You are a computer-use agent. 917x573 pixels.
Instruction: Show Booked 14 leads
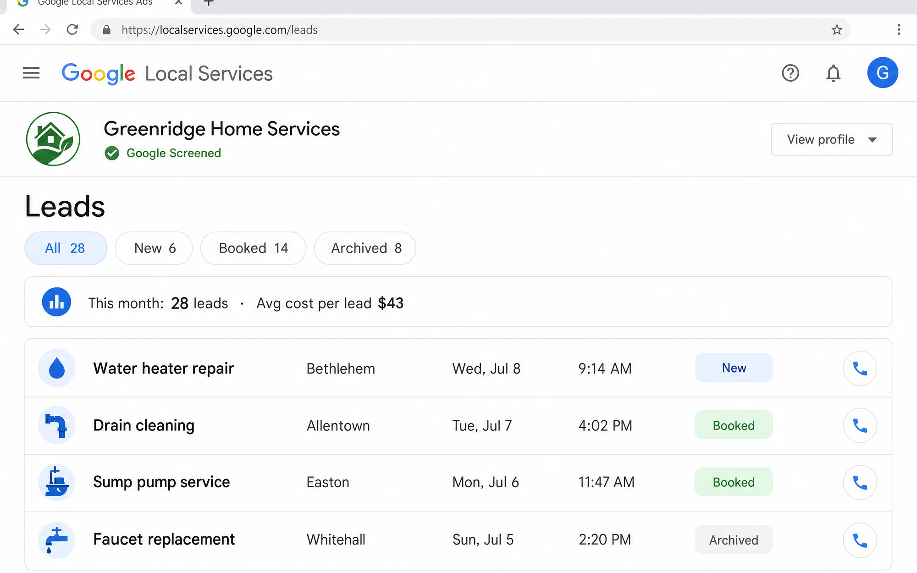(253, 248)
